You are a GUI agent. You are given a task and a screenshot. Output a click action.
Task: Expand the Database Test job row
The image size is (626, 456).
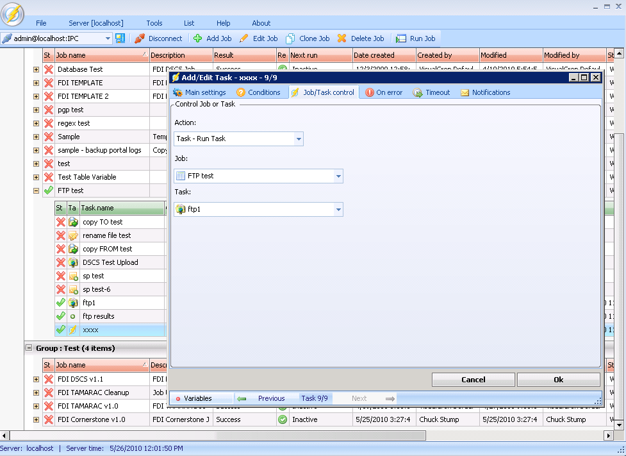pyautogui.click(x=36, y=69)
